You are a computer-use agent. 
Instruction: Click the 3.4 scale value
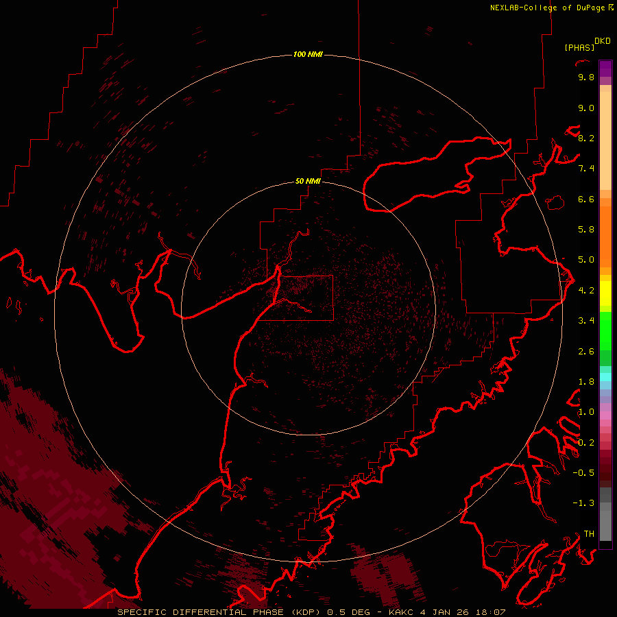(586, 321)
